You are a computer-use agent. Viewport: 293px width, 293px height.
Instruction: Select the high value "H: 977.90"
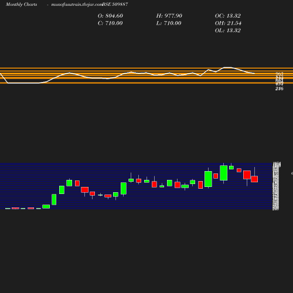tap(169, 16)
